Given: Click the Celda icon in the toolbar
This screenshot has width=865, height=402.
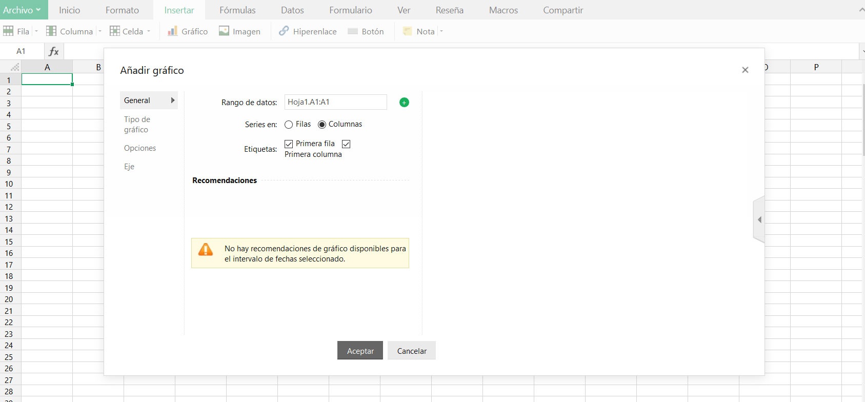Looking at the screenshot, I should [x=115, y=31].
